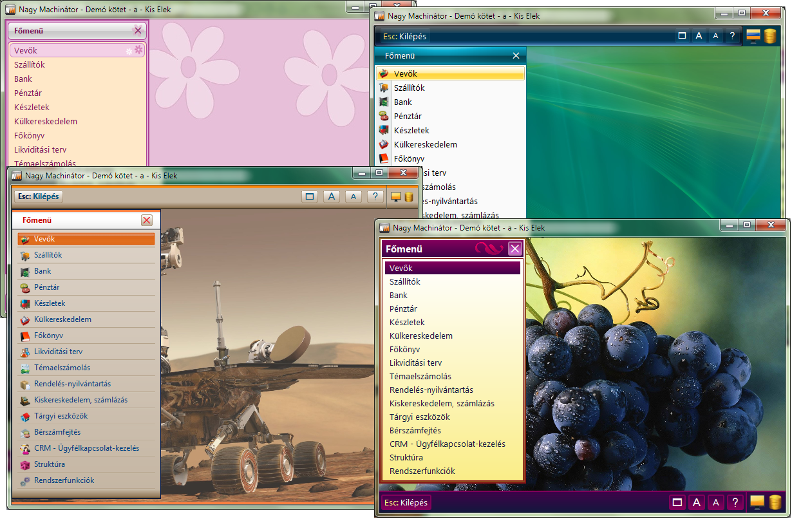792x519 pixels.
Task: Click the small A font button in the Mars rover window
Action: click(x=353, y=197)
